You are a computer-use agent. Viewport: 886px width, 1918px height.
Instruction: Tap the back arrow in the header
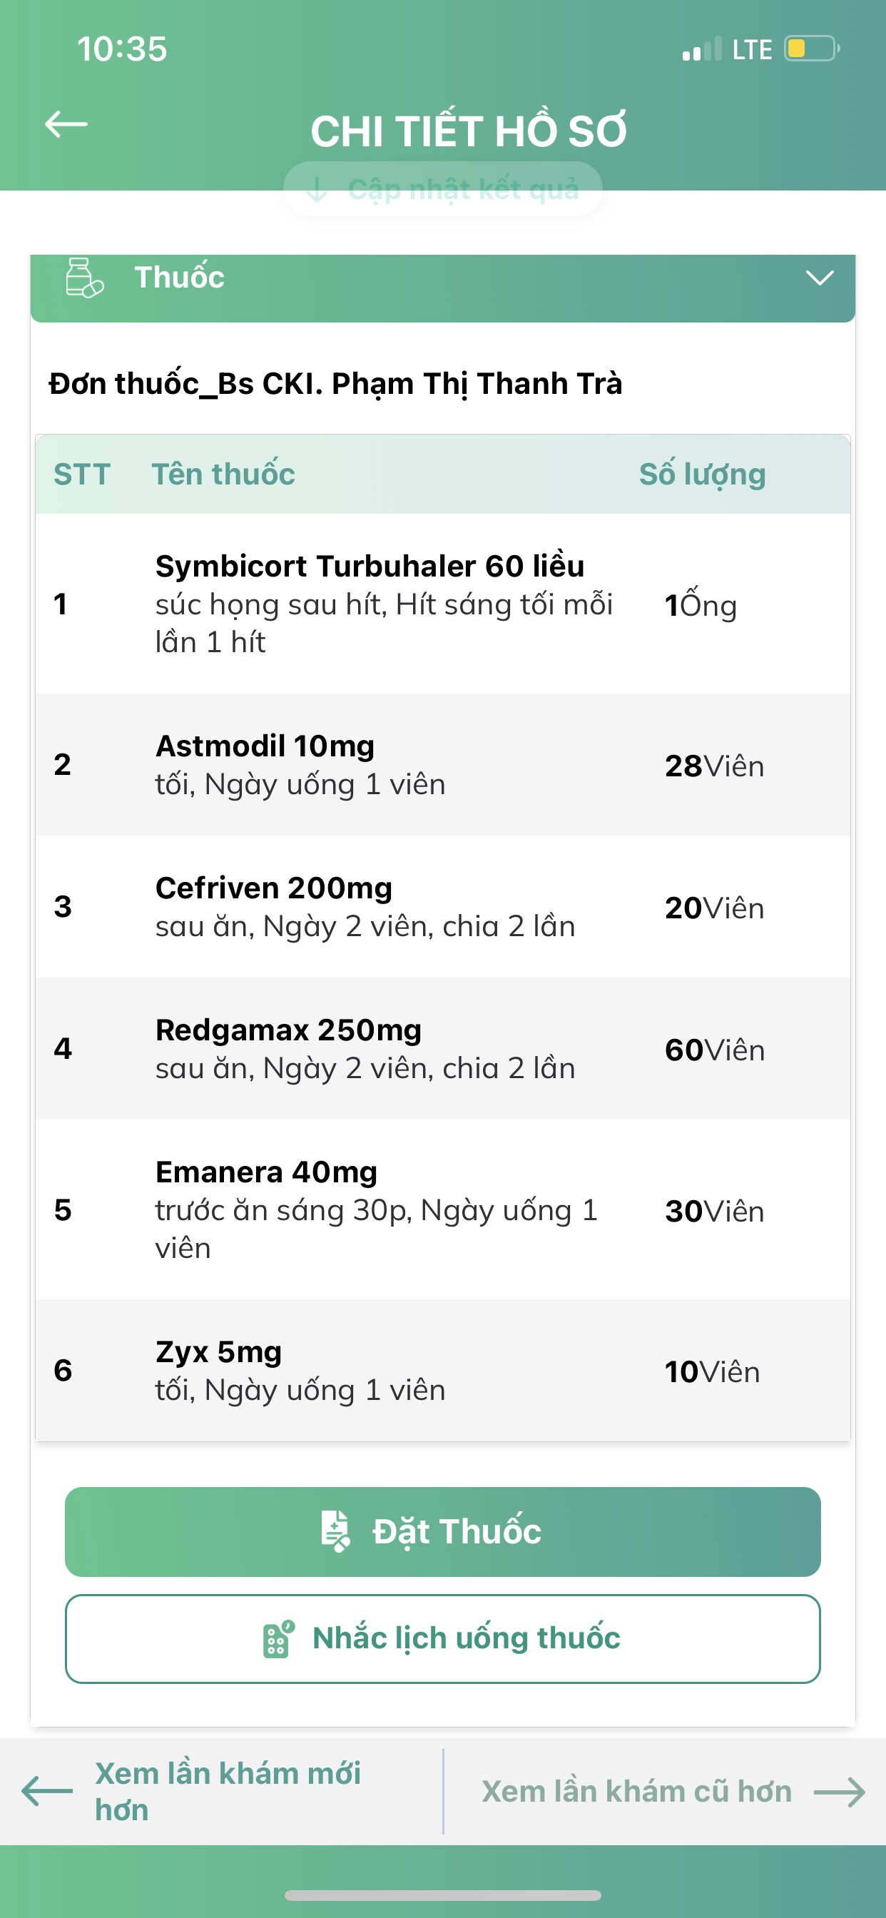coord(66,124)
